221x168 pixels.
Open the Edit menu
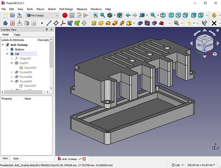click(x=11, y=9)
